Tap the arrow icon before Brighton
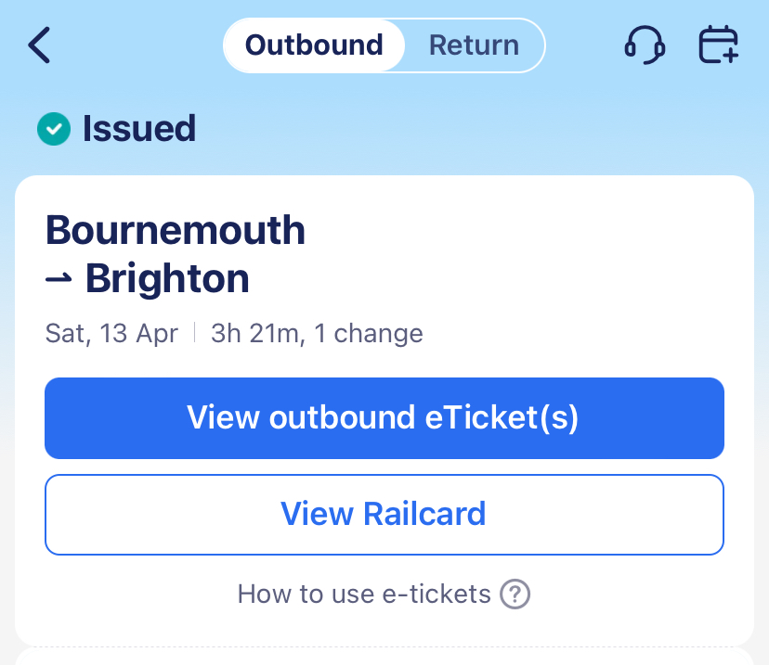 pos(59,279)
